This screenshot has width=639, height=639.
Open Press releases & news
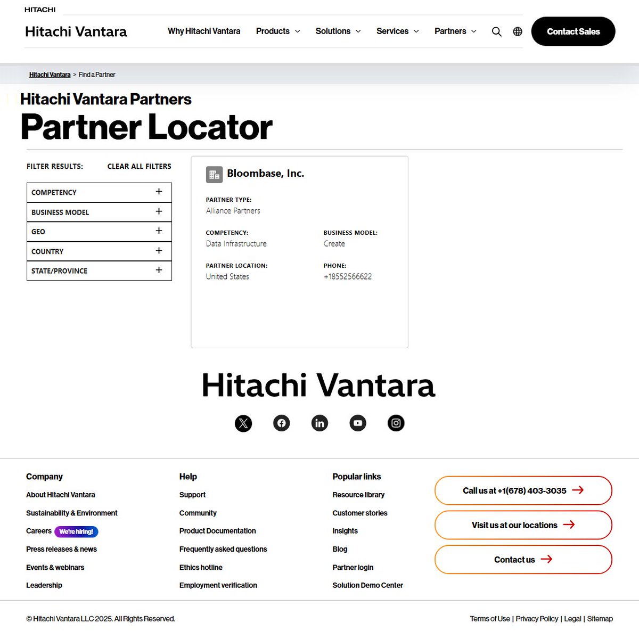coord(61,549)
